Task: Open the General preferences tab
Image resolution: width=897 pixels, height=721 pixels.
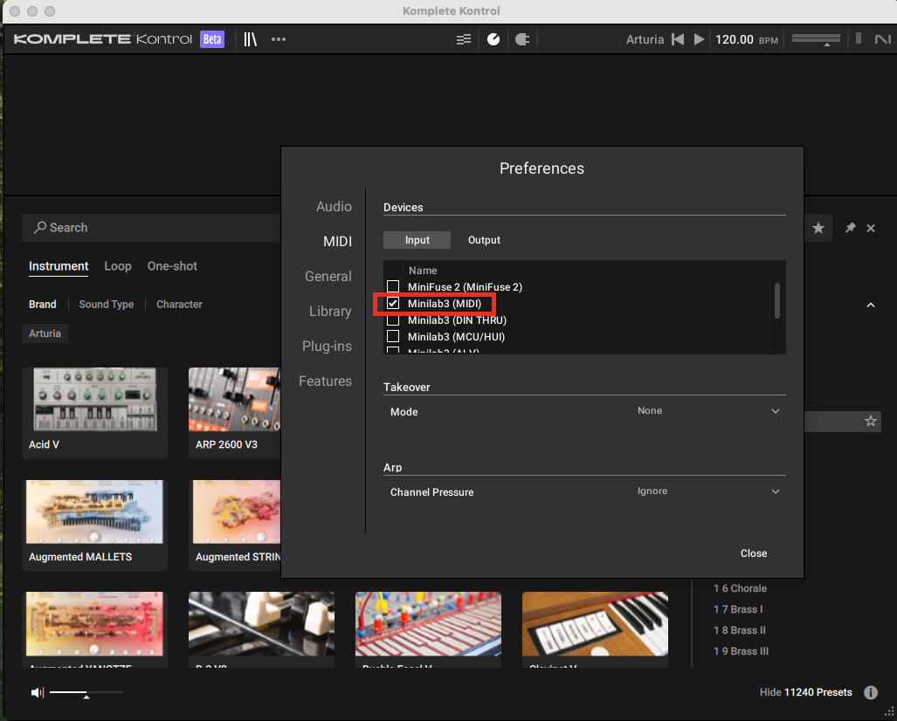Action: tap(328, 276)
